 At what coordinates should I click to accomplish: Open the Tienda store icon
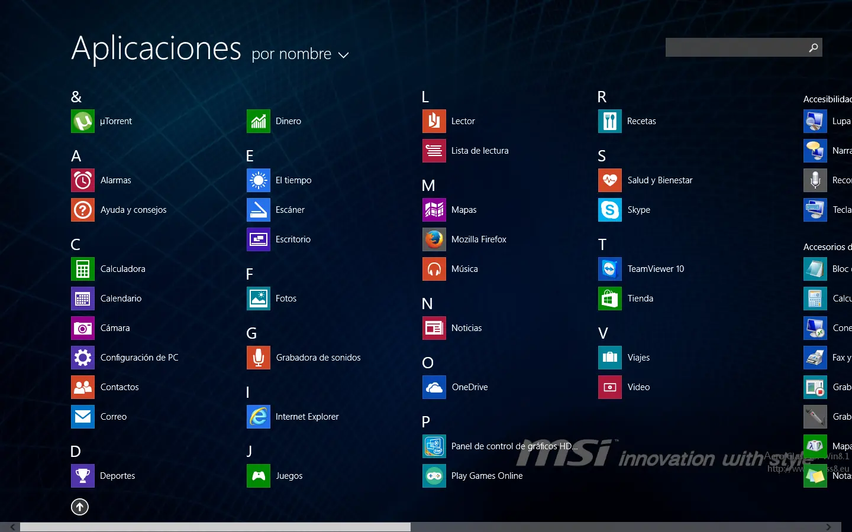(610, 299)
